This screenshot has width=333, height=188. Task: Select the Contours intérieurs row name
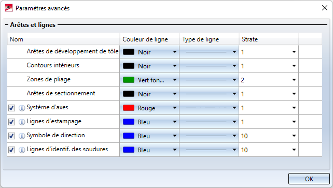point(53,65)
